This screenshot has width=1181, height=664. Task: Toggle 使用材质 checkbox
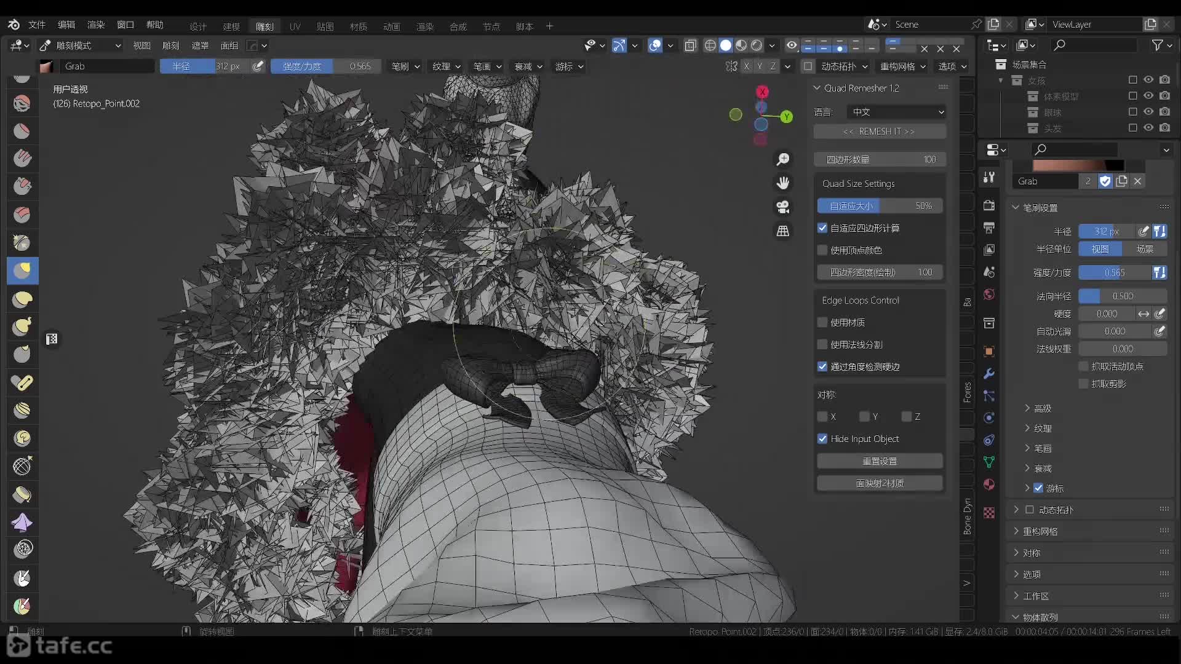click(x=822, y=322)
